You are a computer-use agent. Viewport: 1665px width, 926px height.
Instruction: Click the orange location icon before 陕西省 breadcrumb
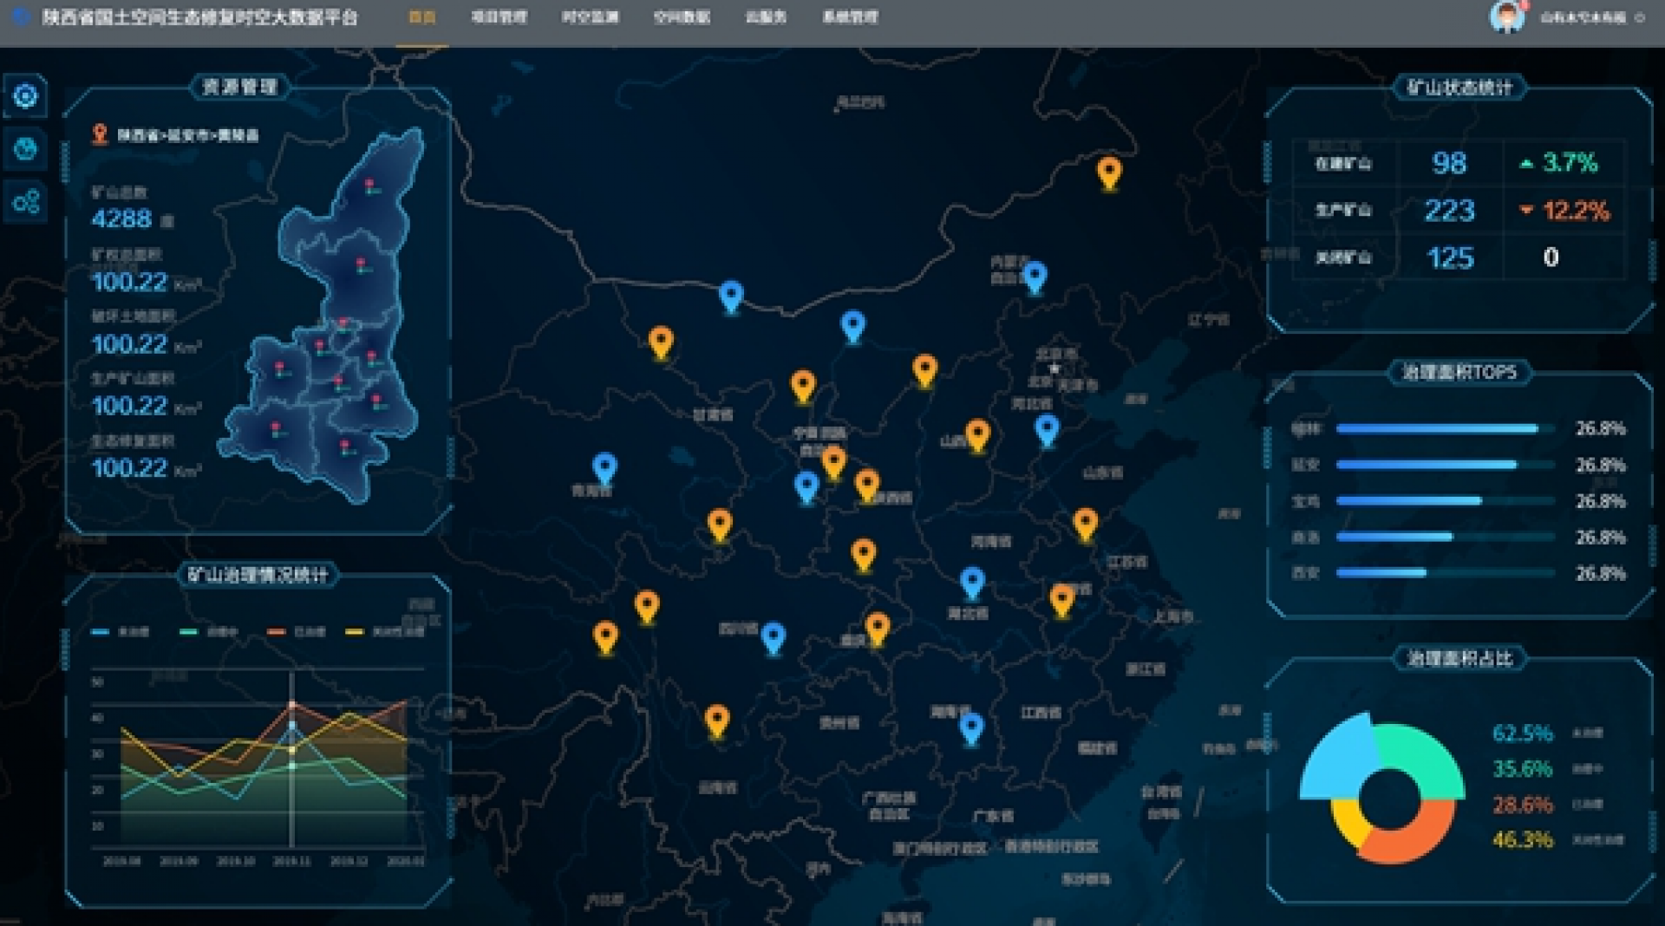100,134
